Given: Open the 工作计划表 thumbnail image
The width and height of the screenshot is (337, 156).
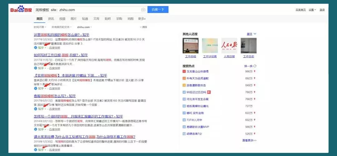Looking at the screenshot, I should 210,45.
